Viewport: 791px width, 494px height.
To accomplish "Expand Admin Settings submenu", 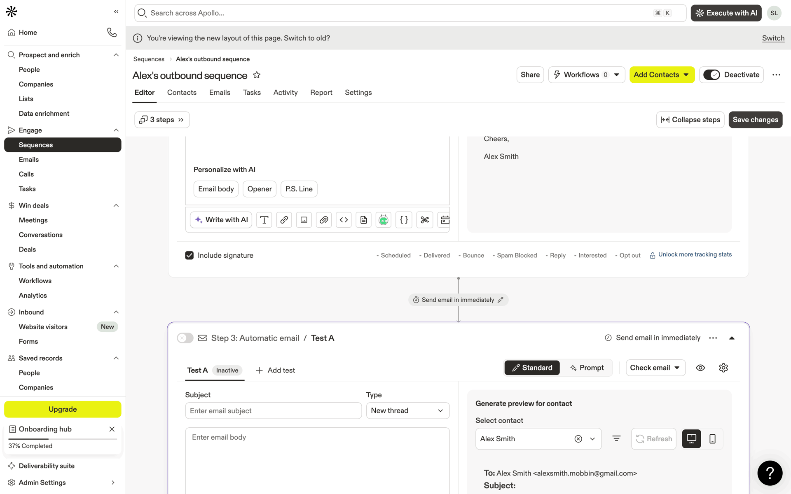I will [113, 482].
